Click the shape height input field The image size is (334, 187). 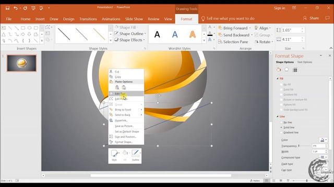pos(292,30)
